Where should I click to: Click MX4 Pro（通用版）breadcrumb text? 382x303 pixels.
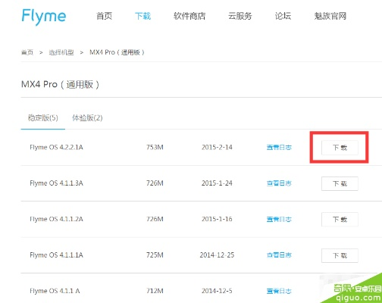117,52
